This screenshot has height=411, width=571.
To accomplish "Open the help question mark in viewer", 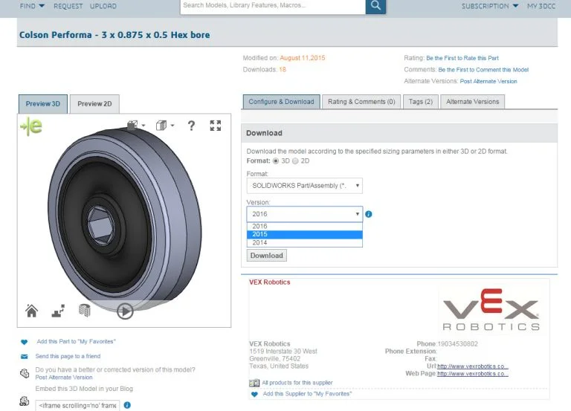I will [x=191, y=126].
